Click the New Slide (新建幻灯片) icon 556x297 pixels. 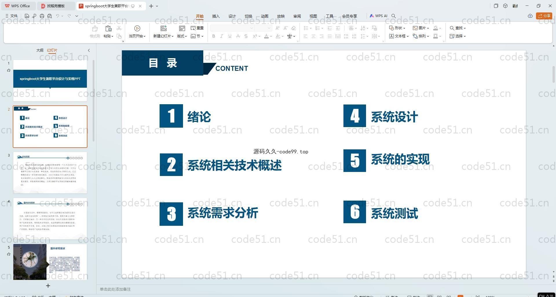pos(164,28)
